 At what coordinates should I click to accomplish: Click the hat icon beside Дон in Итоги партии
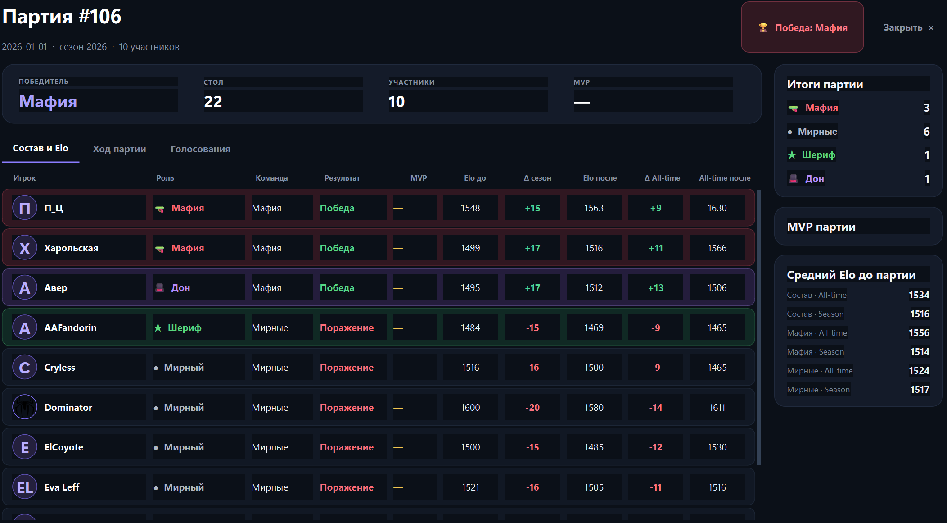tap(793, 179)
